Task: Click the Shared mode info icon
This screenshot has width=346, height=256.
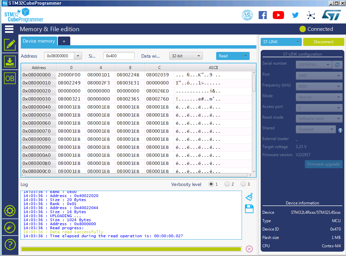Action: 340,130
